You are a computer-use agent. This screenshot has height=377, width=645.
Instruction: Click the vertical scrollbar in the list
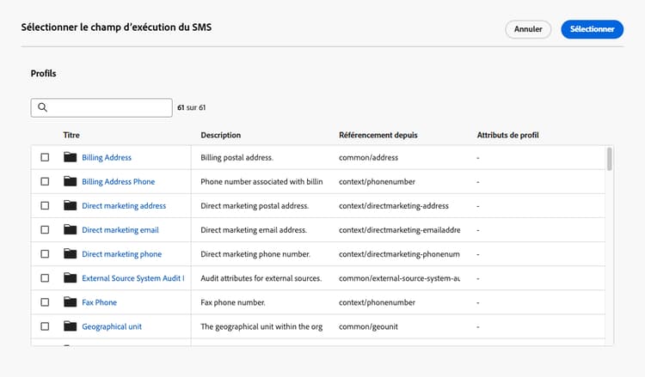pos(610,160)
